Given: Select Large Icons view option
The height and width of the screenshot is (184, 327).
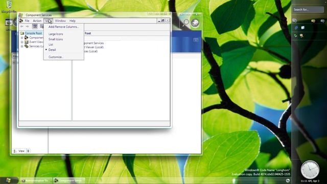Looking at the screenshot, I should click(63, 34).
